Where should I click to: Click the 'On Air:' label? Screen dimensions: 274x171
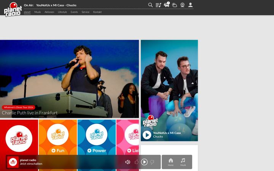(x=29, y=5)
